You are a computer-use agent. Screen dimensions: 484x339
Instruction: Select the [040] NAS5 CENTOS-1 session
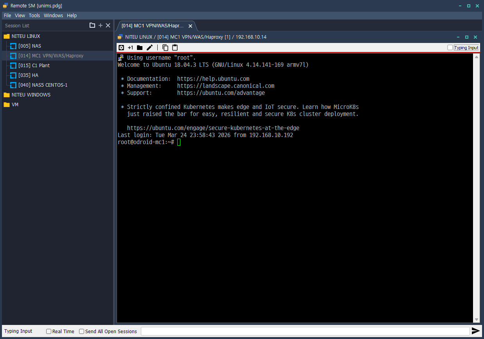[43, 85]
